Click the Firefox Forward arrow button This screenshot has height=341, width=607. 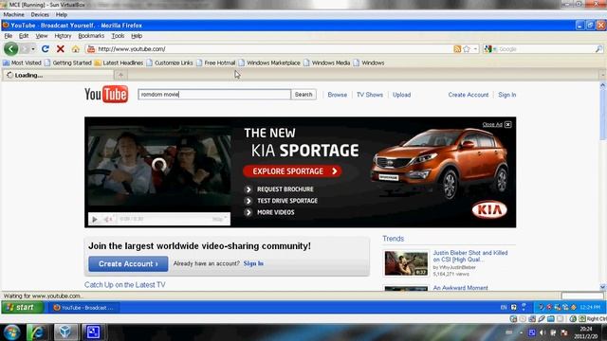[x=26, y=49]
